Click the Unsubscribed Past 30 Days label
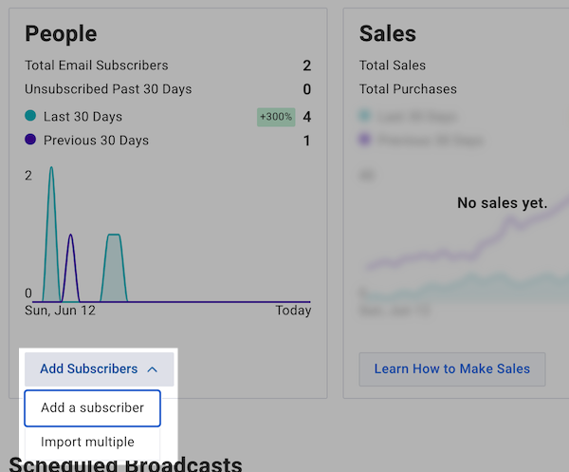This screenshot has width=569, height=472. (108, 89)
